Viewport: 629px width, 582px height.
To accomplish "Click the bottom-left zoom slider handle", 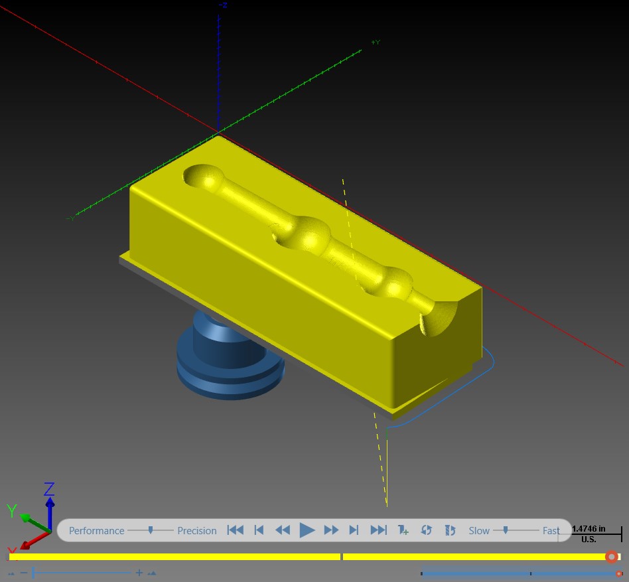I will (x=33, y=573).
